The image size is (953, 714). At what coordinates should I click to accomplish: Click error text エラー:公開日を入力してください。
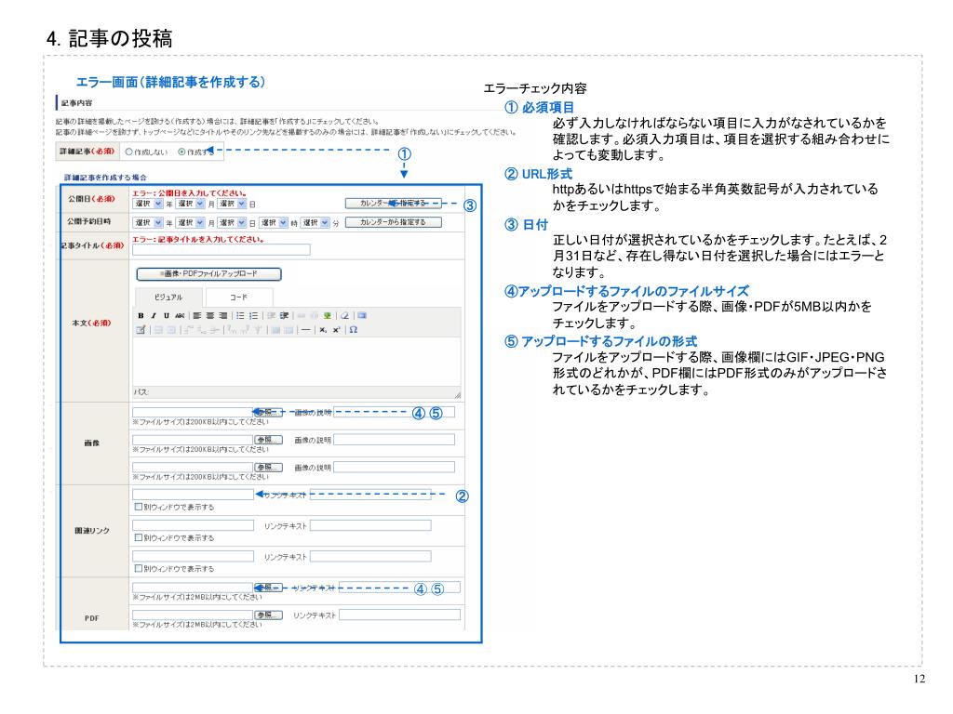[189, 193]
